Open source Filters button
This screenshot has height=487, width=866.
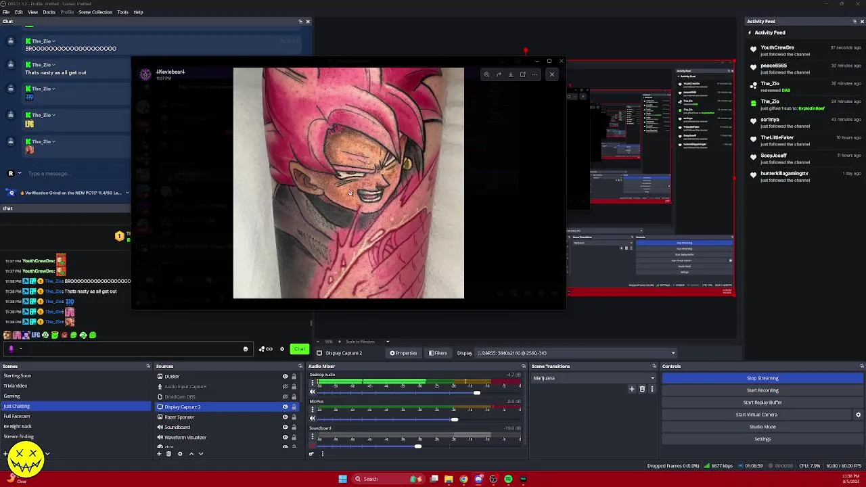click(437, 353)
